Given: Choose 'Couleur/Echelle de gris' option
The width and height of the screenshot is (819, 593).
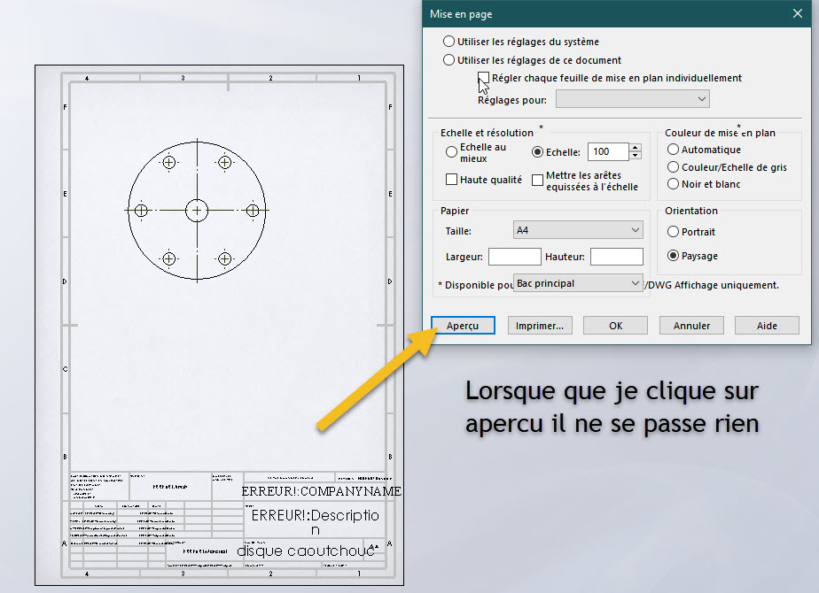Looking at the screenshot, I should [x=674, y=167].
